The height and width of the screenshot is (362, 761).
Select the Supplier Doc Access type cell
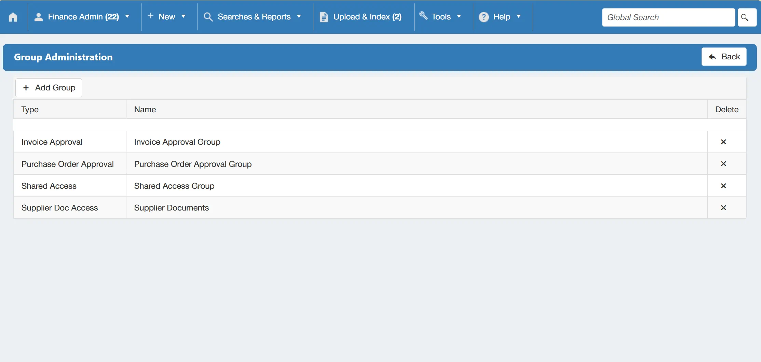[x=70, y=208]
